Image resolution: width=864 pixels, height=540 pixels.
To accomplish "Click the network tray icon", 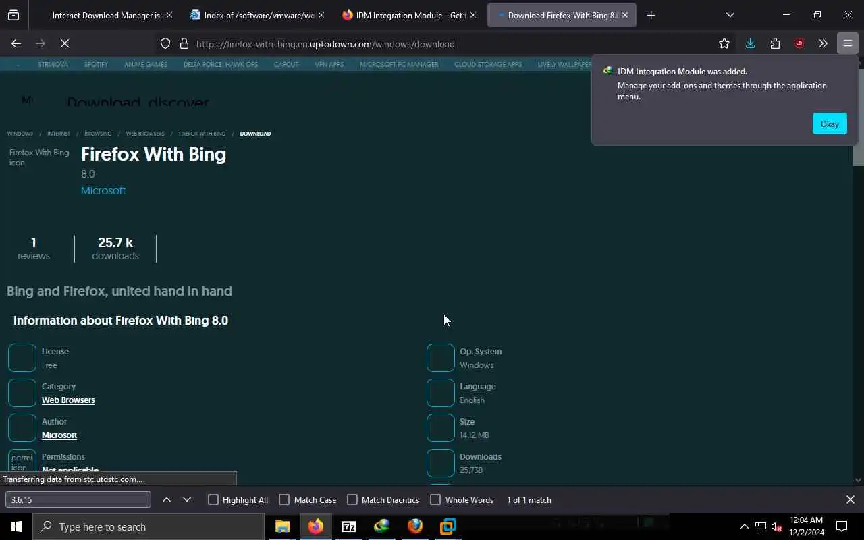I will click(x=760, y=526).
